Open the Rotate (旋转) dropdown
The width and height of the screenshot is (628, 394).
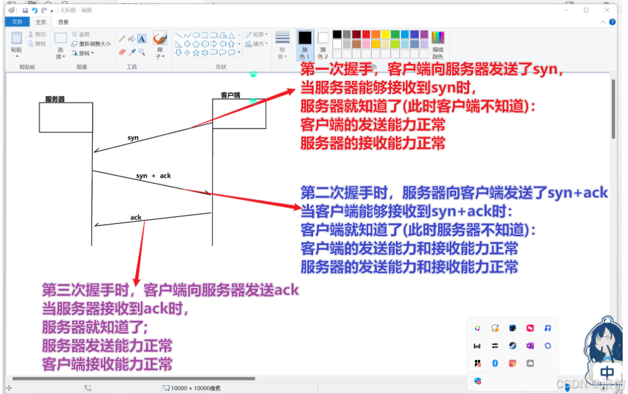point(83,53)
